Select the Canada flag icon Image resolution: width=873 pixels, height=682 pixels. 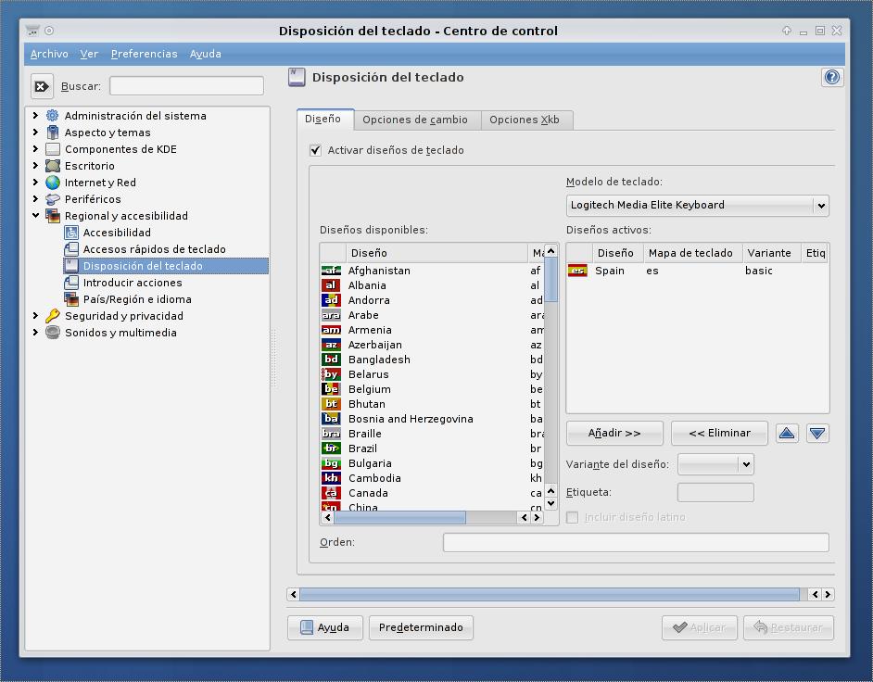331,493
